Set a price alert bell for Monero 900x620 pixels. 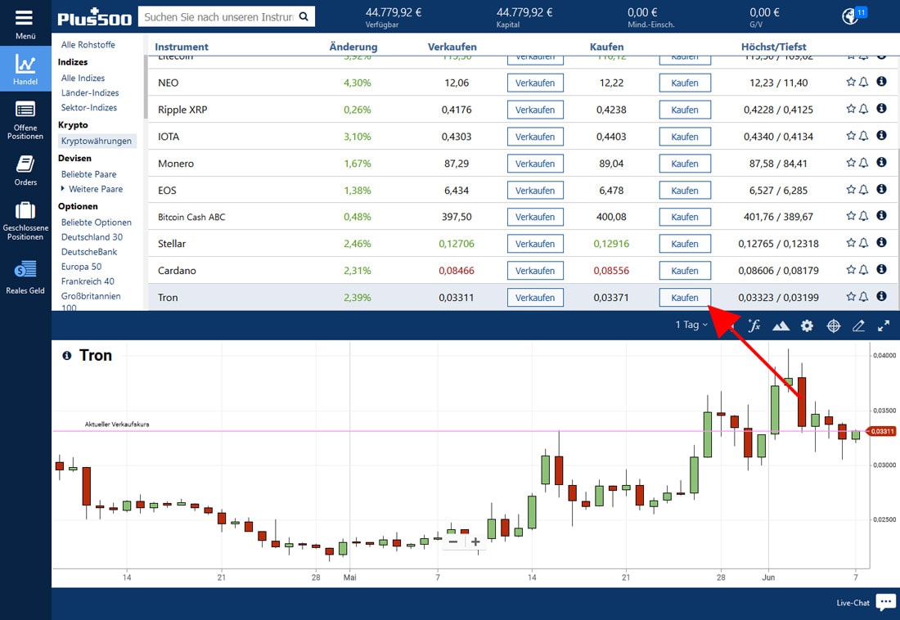point(864,163)
